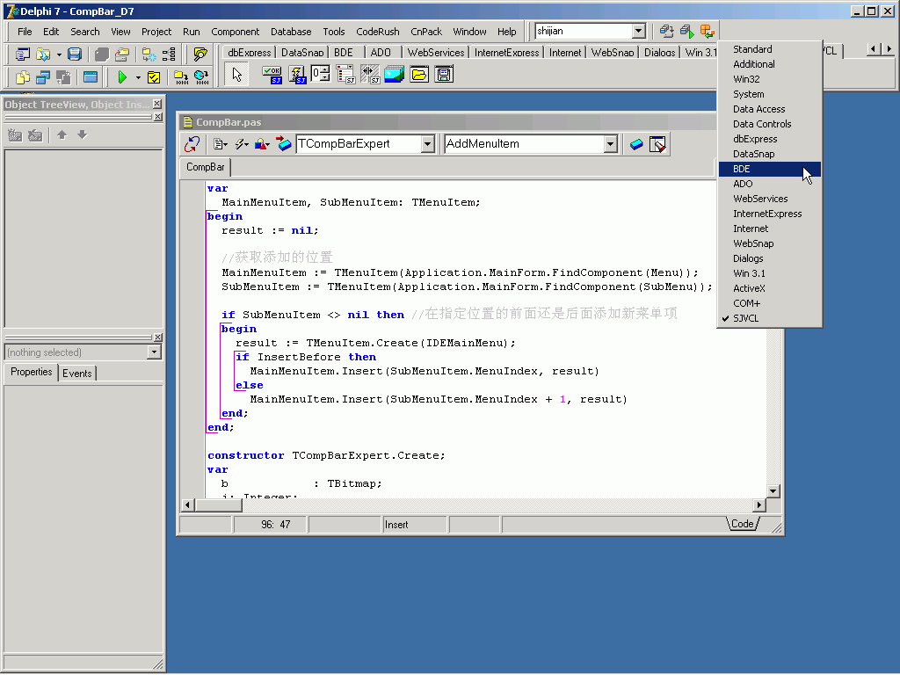Click the green Run arrow icon

pyautogui.click(x=122, y=77)
